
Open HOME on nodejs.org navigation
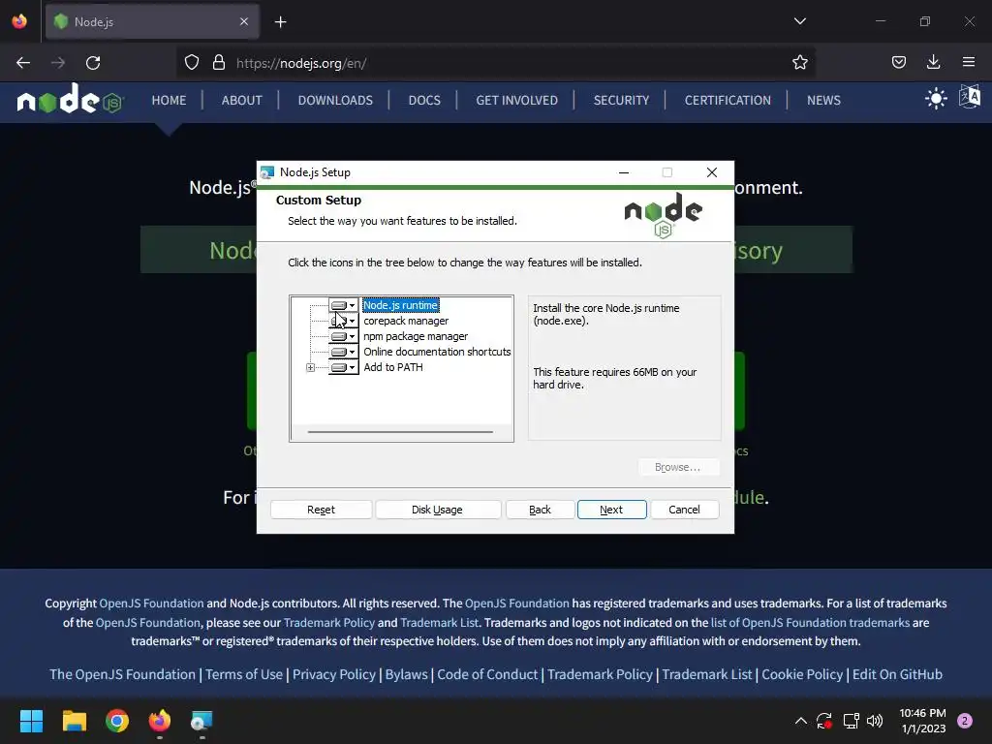click(x=169, y=101)
